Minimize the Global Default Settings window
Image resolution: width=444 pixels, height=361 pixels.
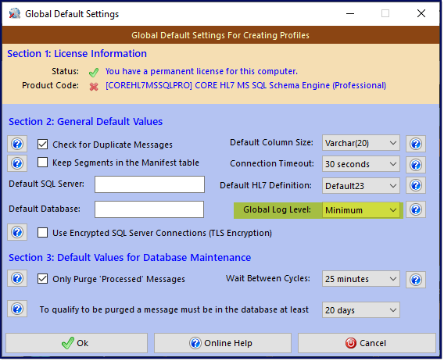(350, 13)
